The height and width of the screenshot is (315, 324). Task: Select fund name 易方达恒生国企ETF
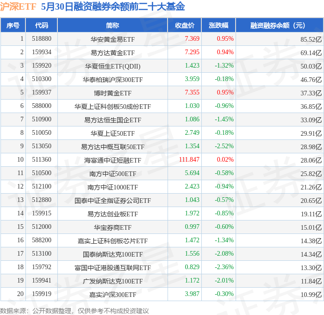112,120
